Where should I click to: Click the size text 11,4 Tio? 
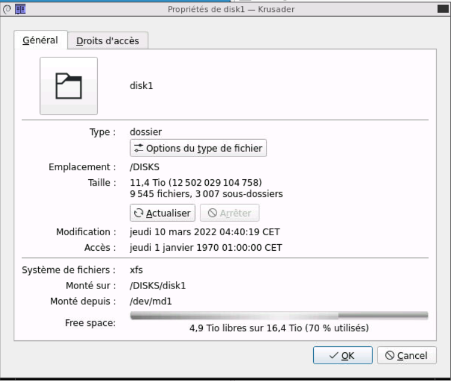pos(196,183)
